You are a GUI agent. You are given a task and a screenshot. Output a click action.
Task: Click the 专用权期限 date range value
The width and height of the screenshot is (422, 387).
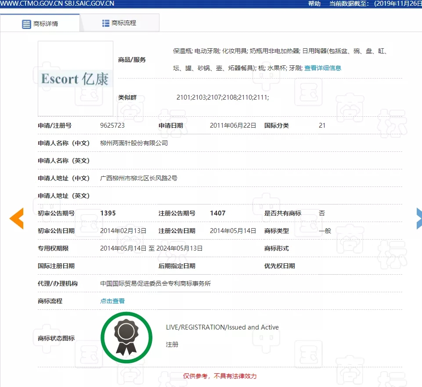151,248
